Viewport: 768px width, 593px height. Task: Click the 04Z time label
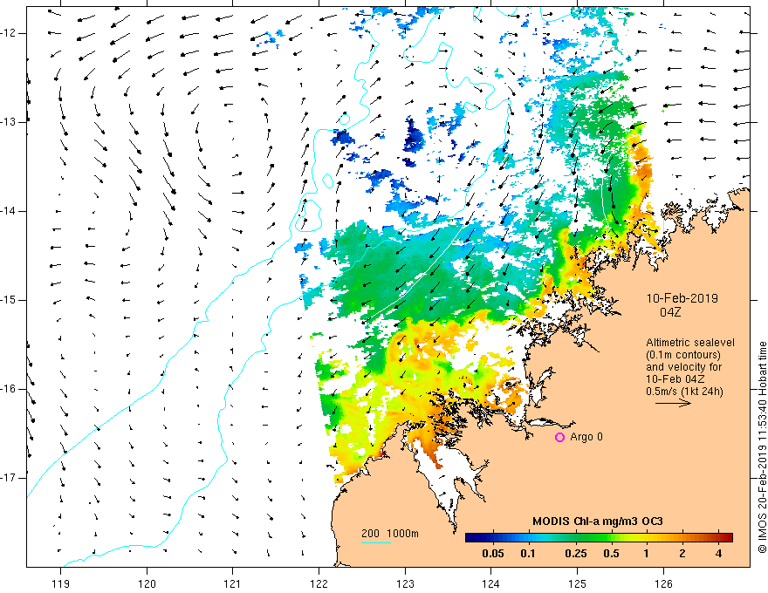tap(670, 312)
